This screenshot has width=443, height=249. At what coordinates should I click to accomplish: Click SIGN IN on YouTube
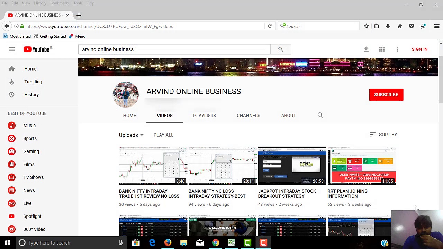point(419,49)
